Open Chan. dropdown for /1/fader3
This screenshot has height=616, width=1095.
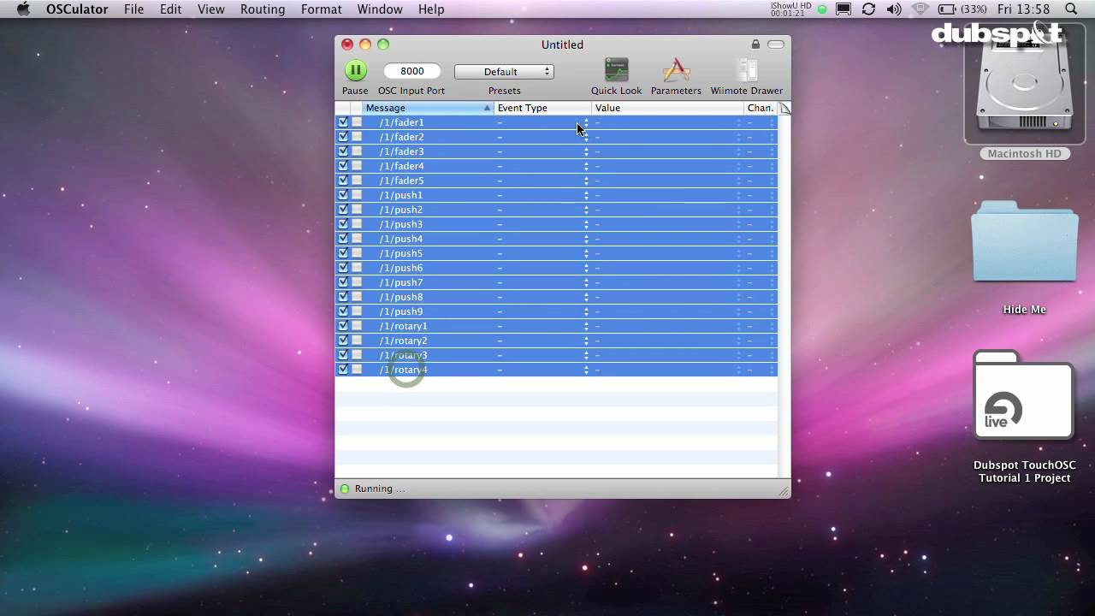point(772,151)
